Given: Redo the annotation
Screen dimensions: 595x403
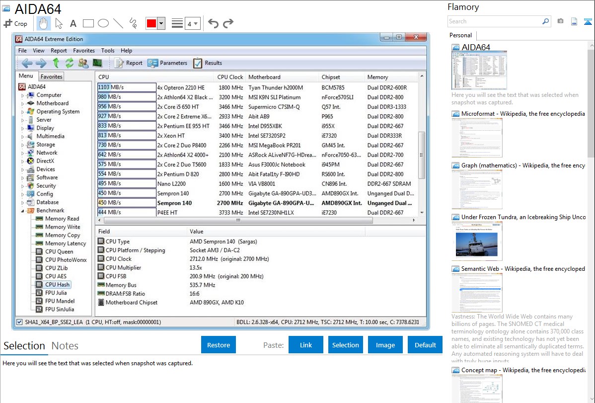Looking at the screenshot, I should click(x=228, y=23).
